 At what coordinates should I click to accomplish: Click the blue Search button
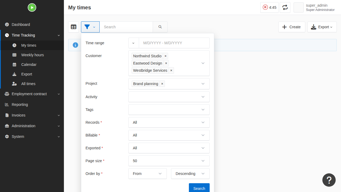[199, 188]
